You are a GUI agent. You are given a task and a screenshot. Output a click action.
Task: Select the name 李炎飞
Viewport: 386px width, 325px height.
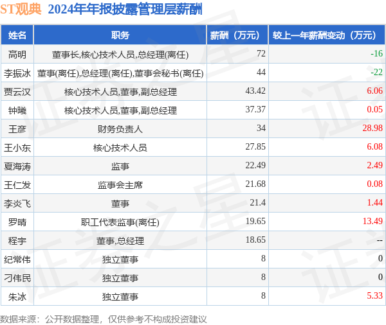tap(17, 204)
